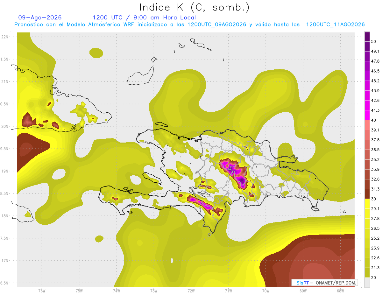Click the light gray swatch below the 20 mark
The width and height of the screenshot is (382, 295).
367,282
